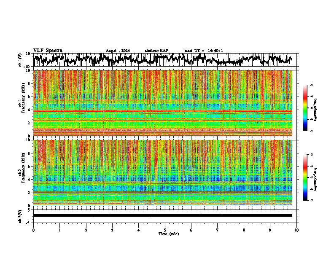Click time axis tick label "1"
The height and width of the screenshot is (258, 334).
[x=59, y=230]
